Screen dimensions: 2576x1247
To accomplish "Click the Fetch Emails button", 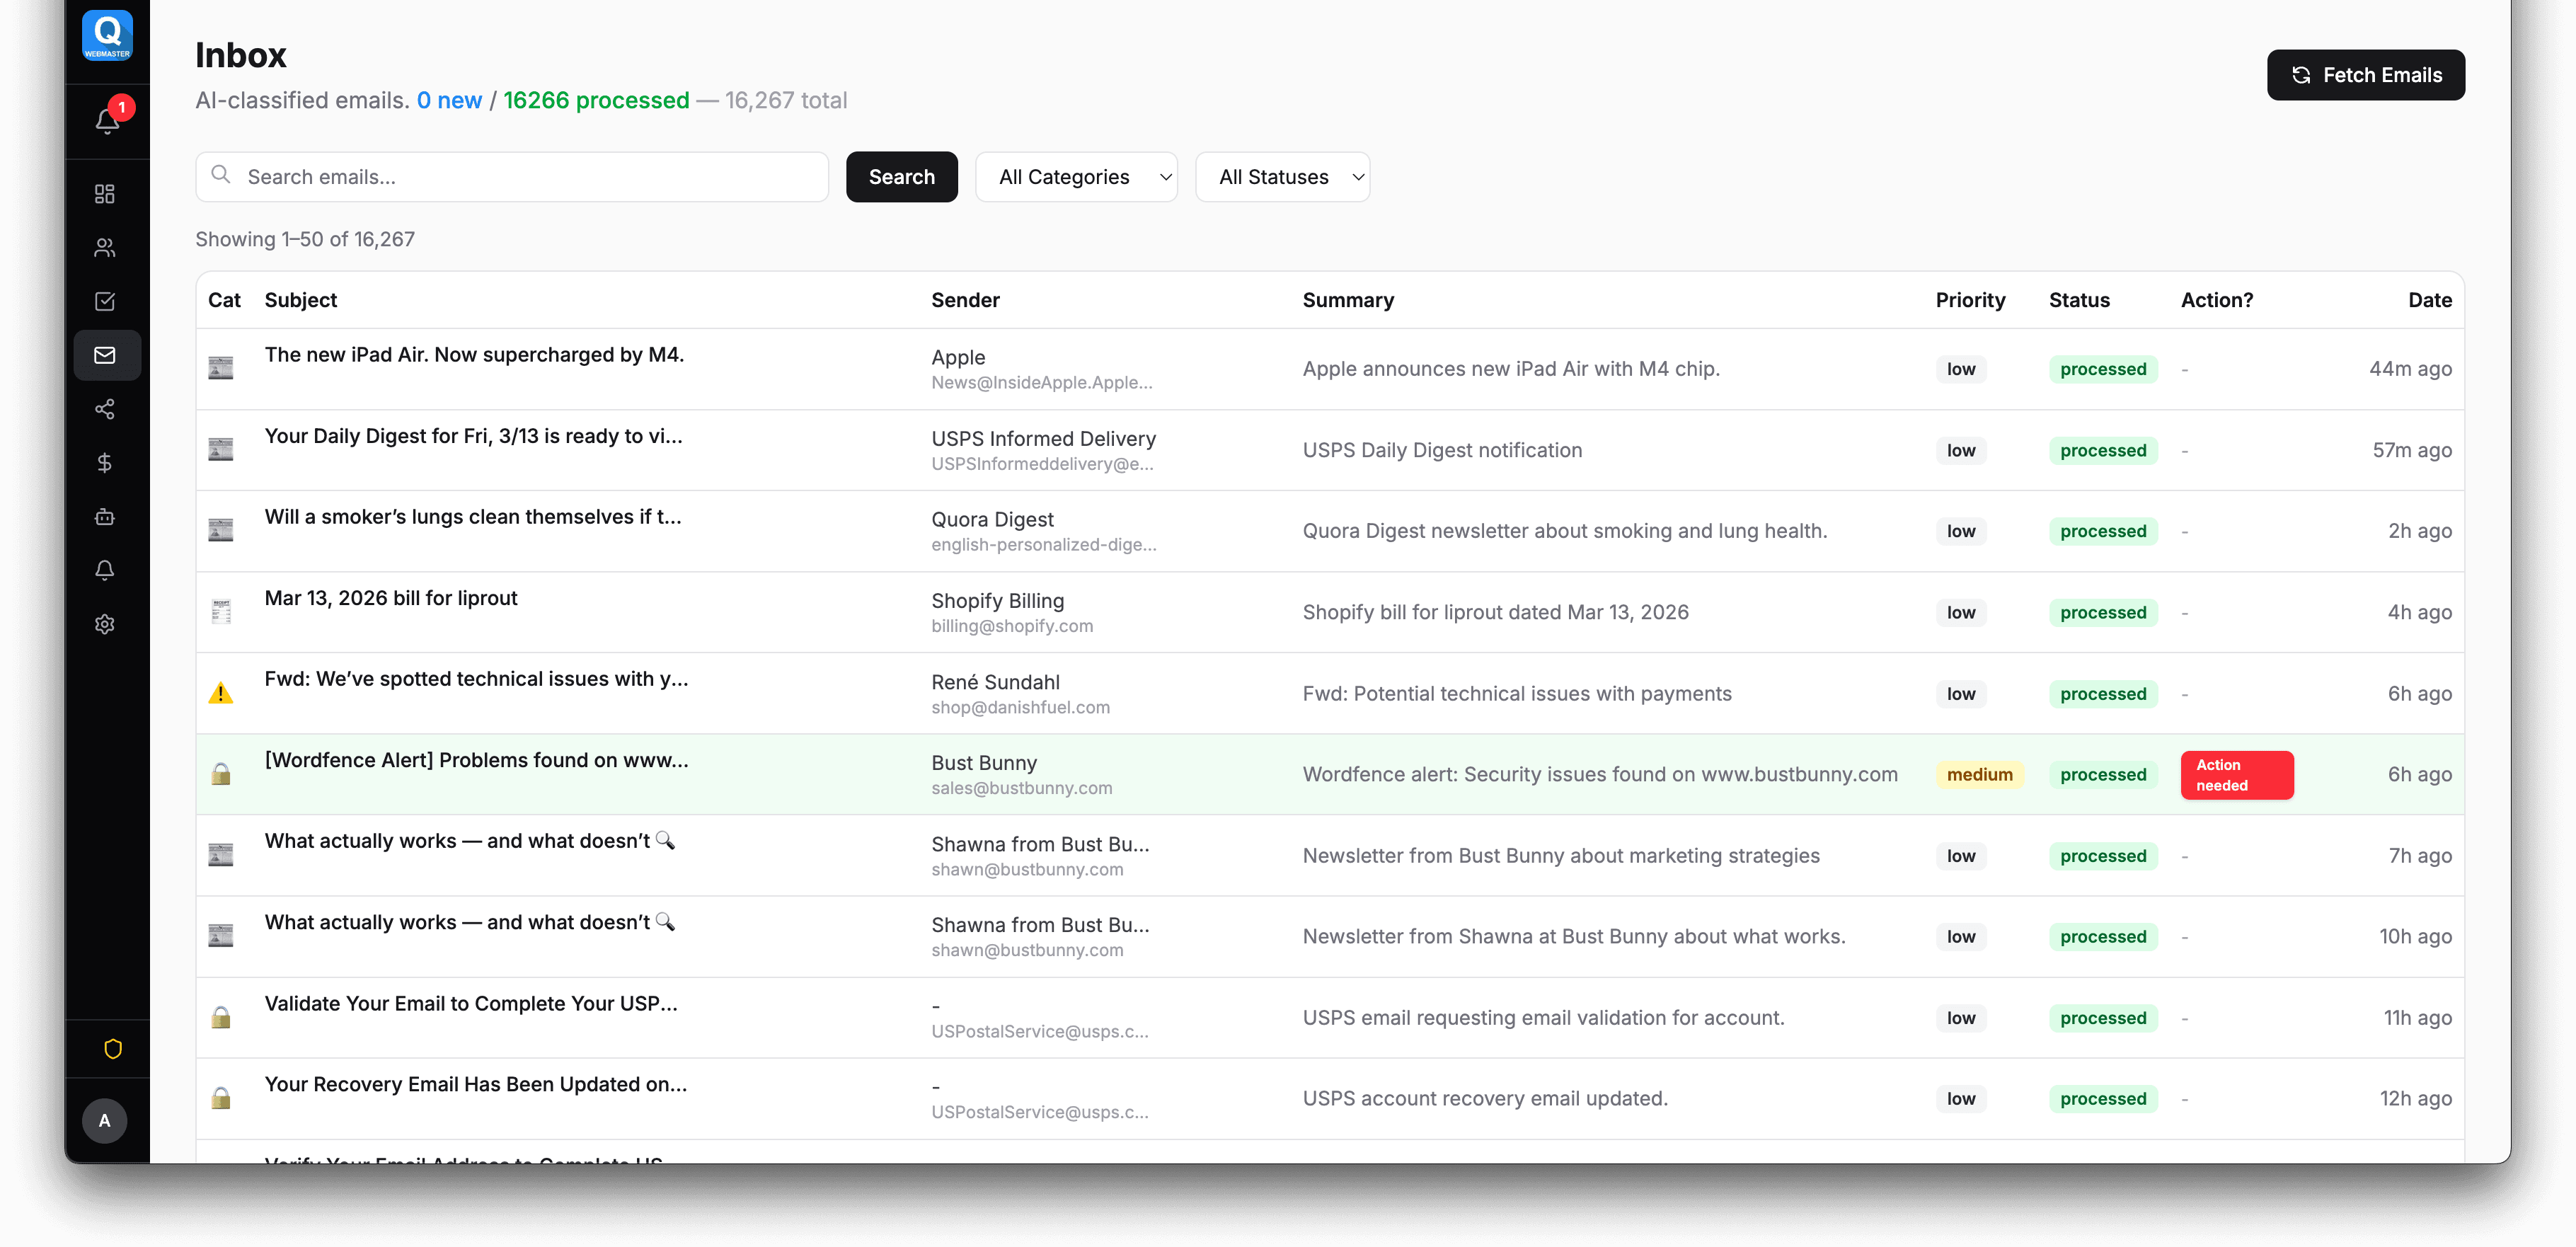I will 2365,75.
